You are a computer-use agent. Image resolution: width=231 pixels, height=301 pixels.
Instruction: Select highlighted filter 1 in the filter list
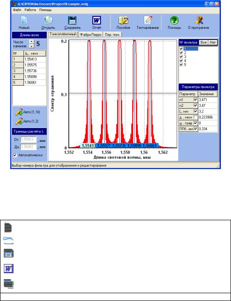tap(191, 49)
